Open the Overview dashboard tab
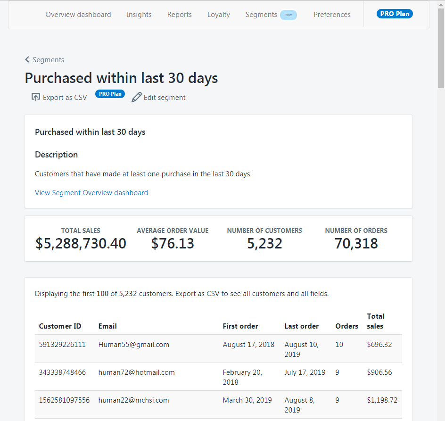The width and height of the screenshot is (445, 421). (78, 15)
